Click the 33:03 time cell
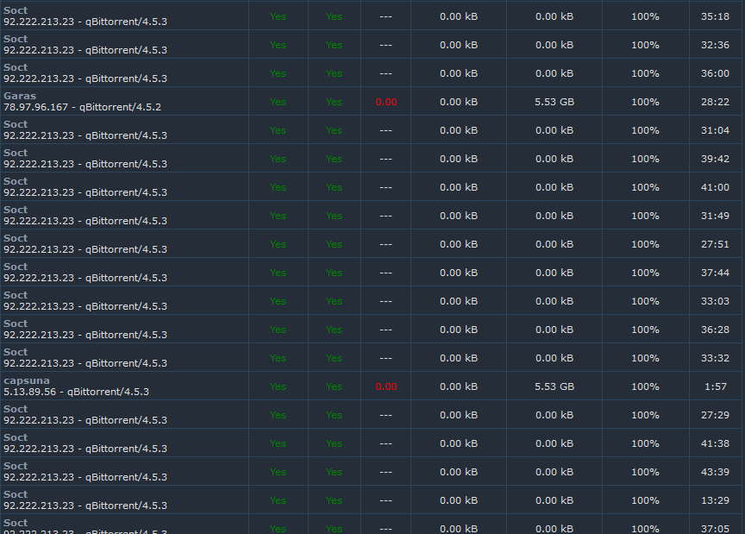The height and width of the screenshot is (534, 745). pos(715,301)
